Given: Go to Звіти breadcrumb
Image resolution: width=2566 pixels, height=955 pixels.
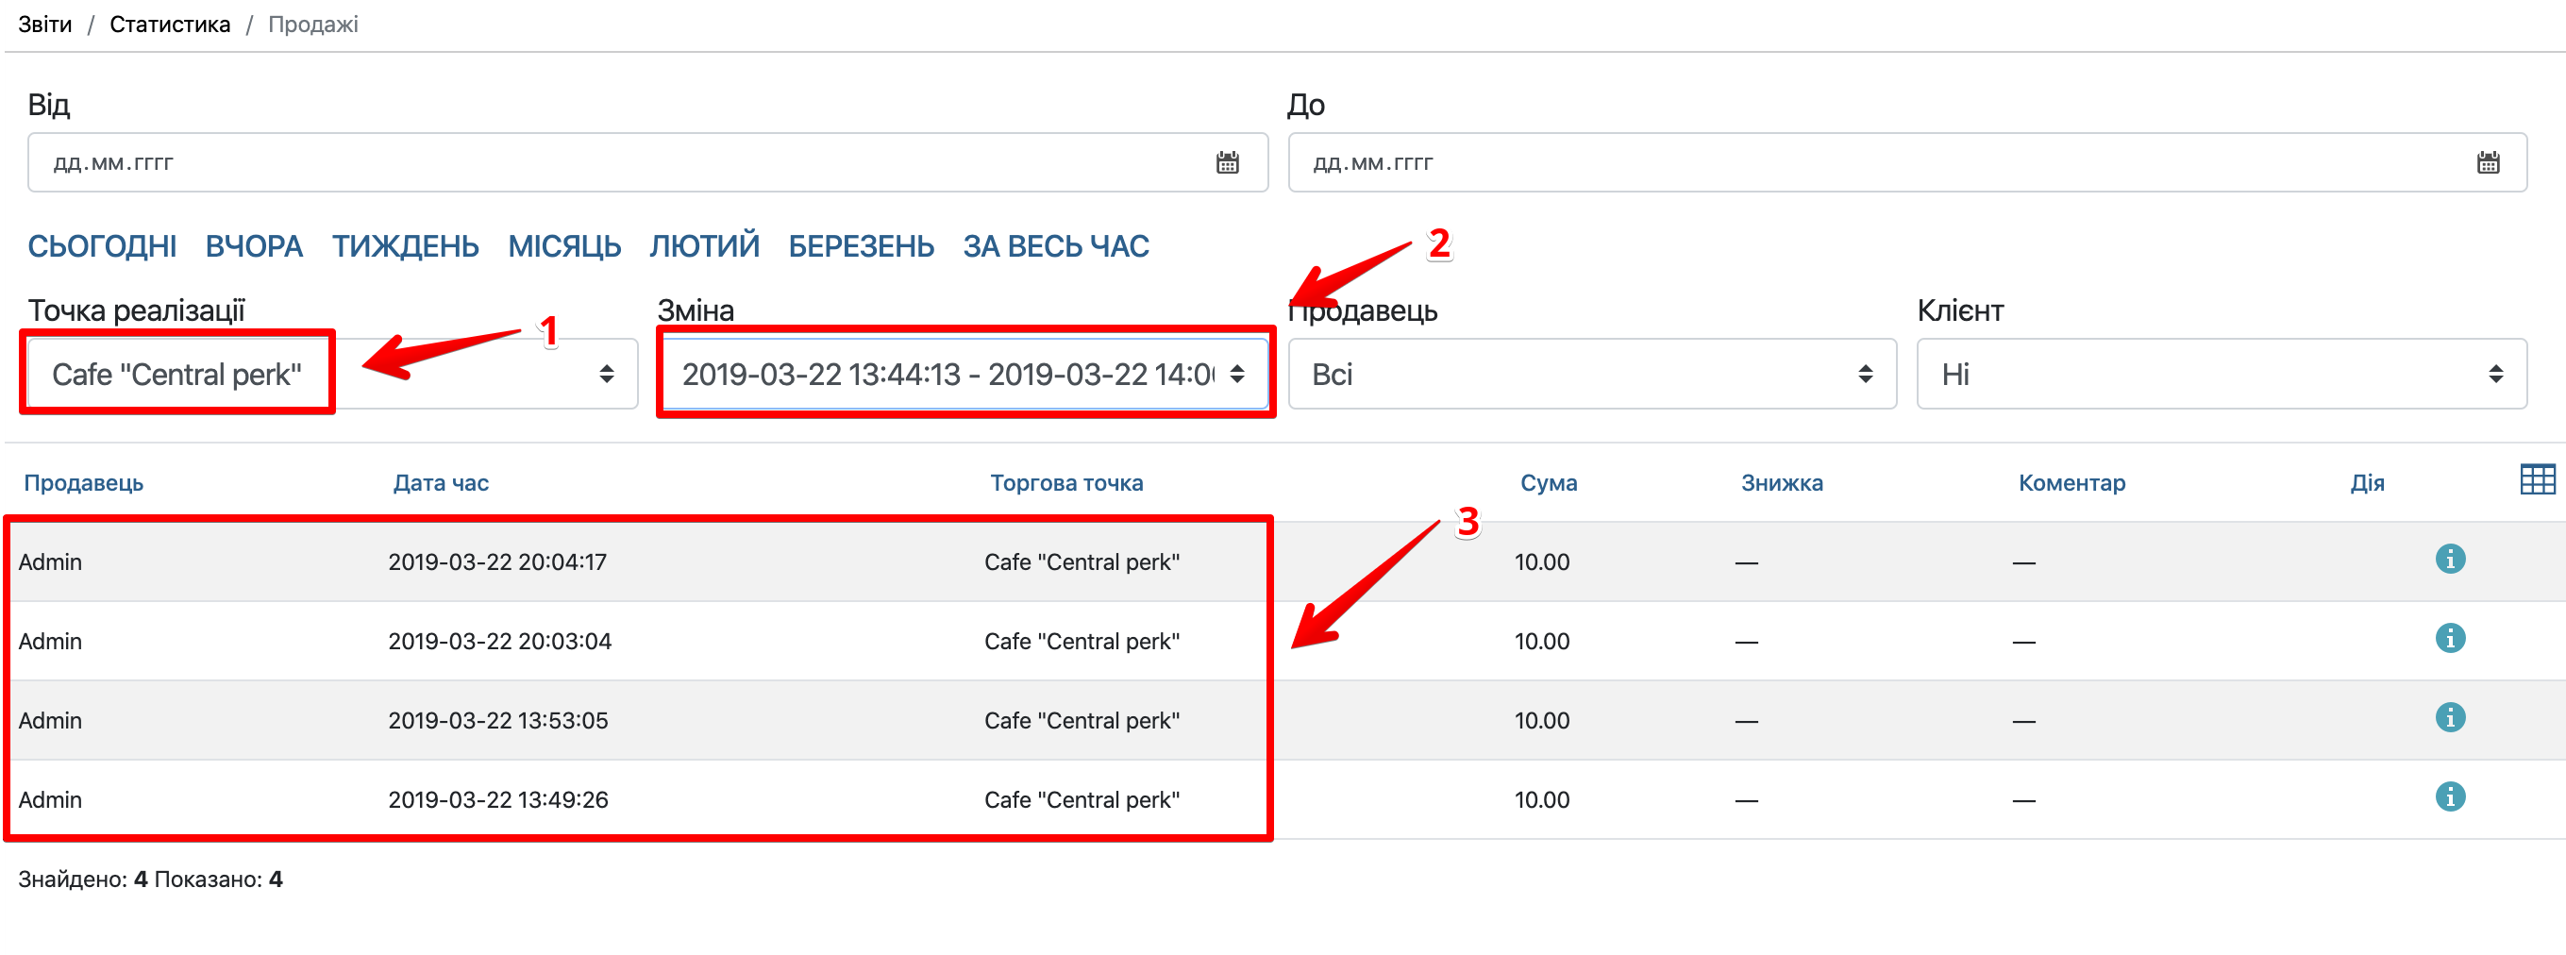Looking at the screenshot, I should coord(44,25).
